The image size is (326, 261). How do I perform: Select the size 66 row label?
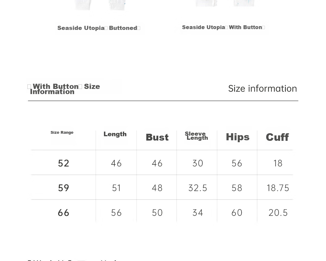[x=64, y=213]
